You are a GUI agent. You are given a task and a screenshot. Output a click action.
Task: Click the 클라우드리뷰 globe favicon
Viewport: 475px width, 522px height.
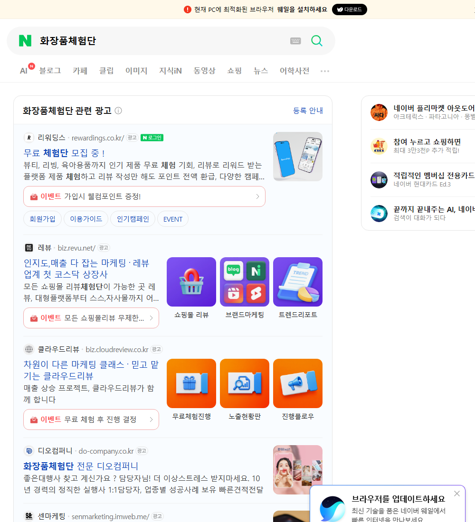(x=29, y=349)
